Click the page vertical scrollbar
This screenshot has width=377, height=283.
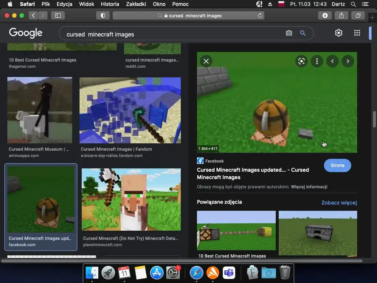pos(374,119)
